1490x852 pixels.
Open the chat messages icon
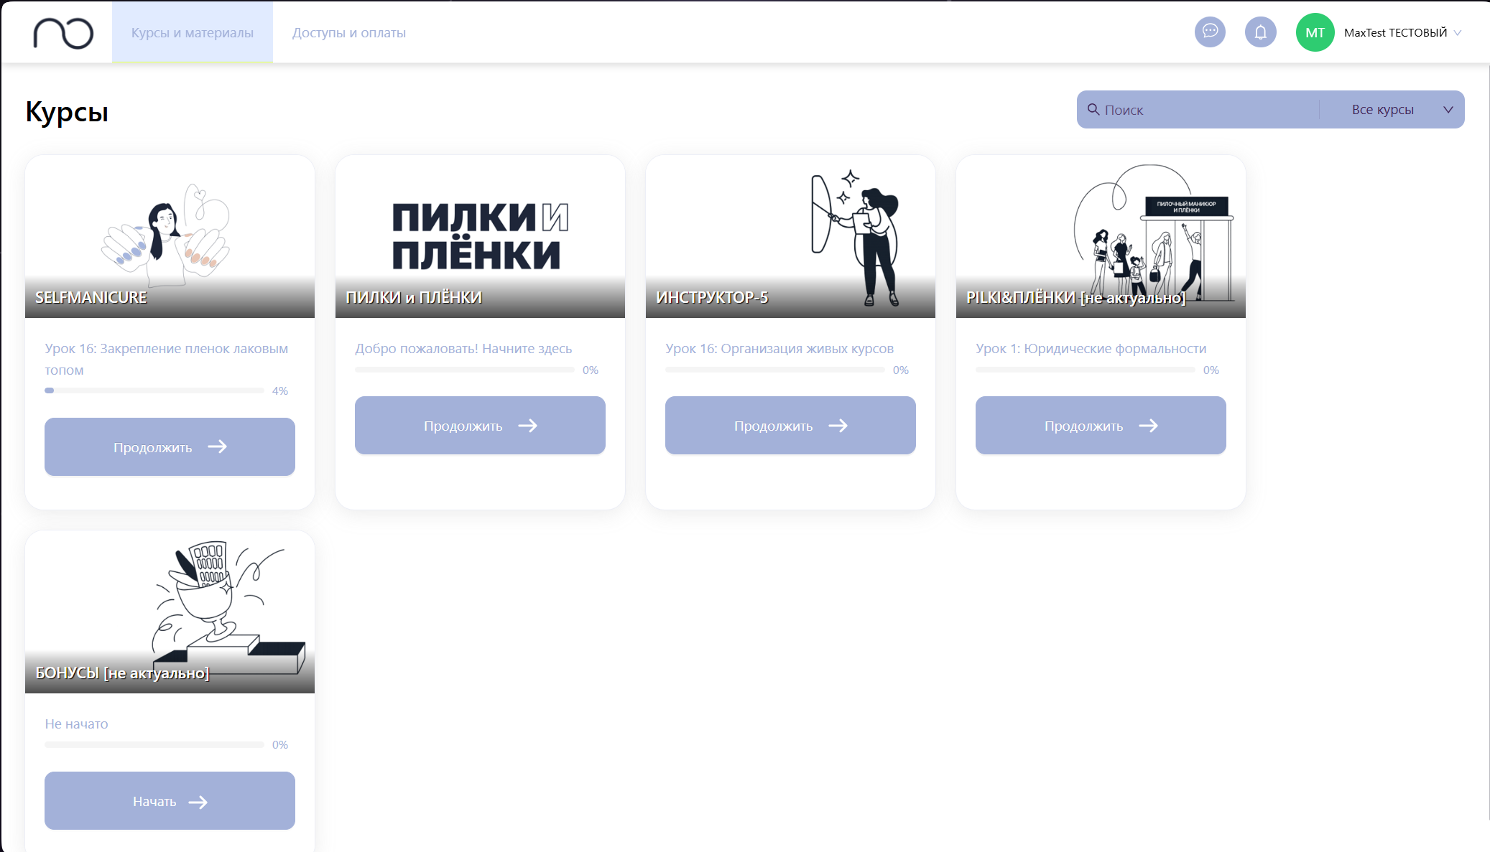tap(1210, 32)
